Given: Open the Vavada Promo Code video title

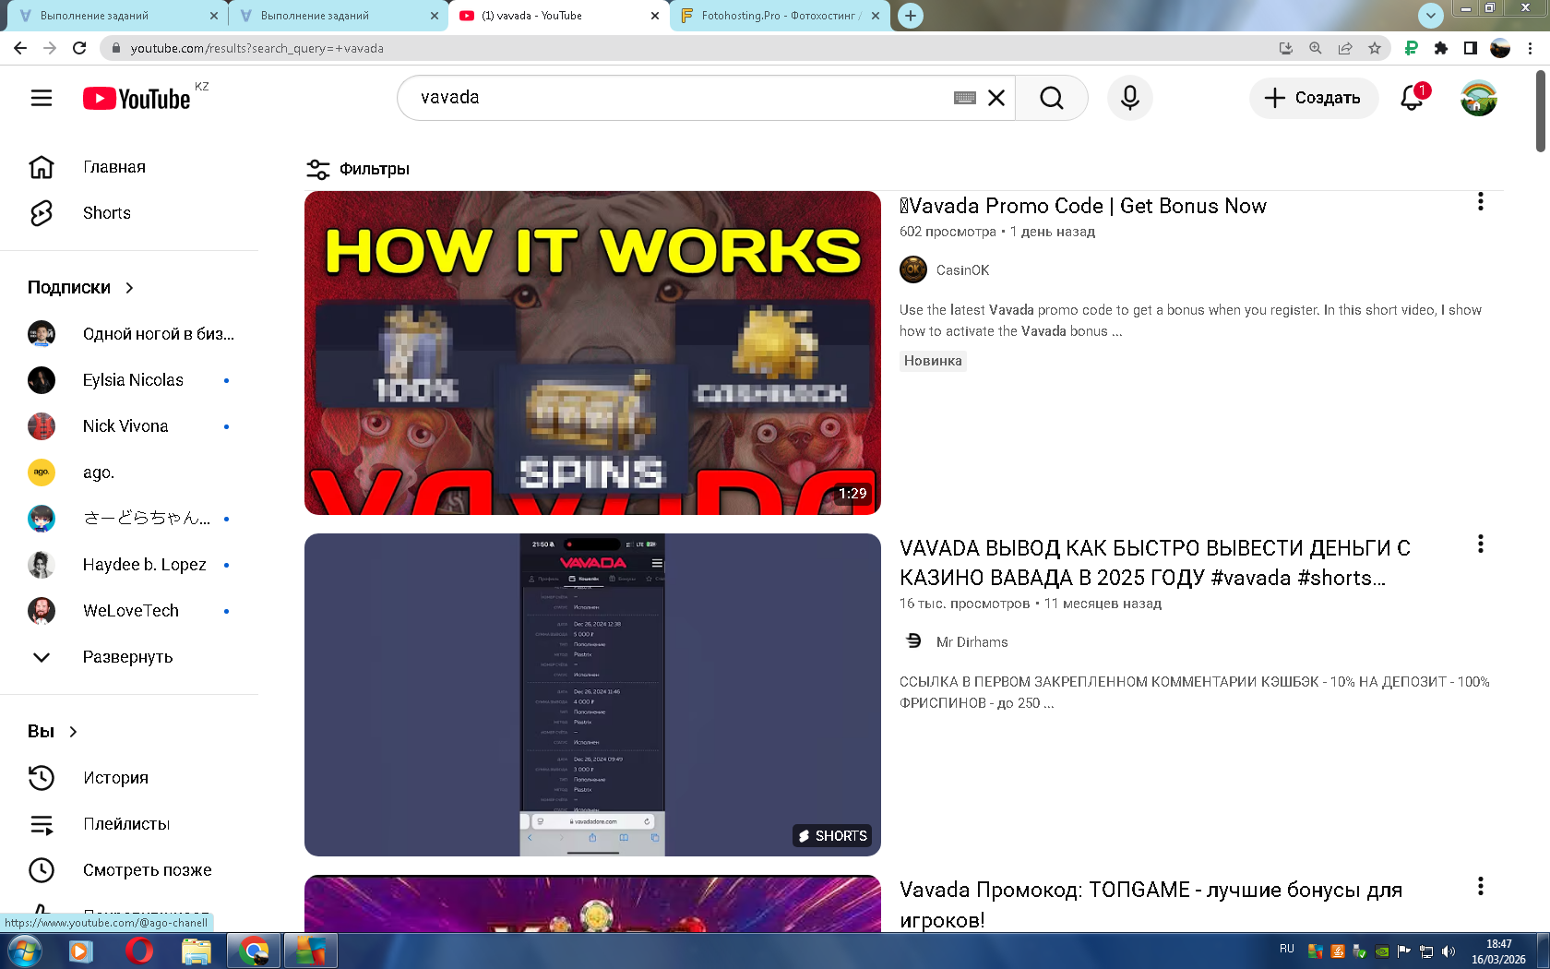Looking at the screenshot, I should pyautogui.click(x=1083, y=206).
